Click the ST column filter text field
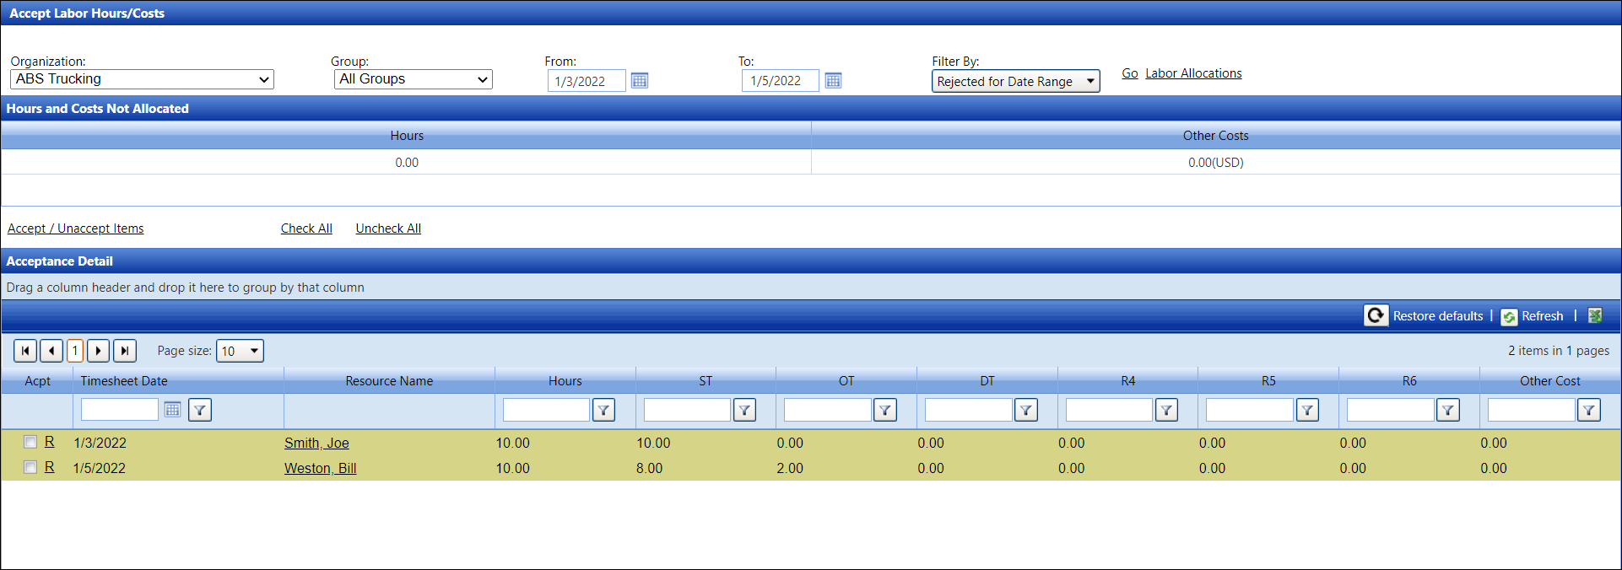1622x570 pixels. (x=687, y=410)
